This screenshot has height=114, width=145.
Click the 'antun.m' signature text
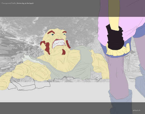pyautogui.click(x=137, y=110)
